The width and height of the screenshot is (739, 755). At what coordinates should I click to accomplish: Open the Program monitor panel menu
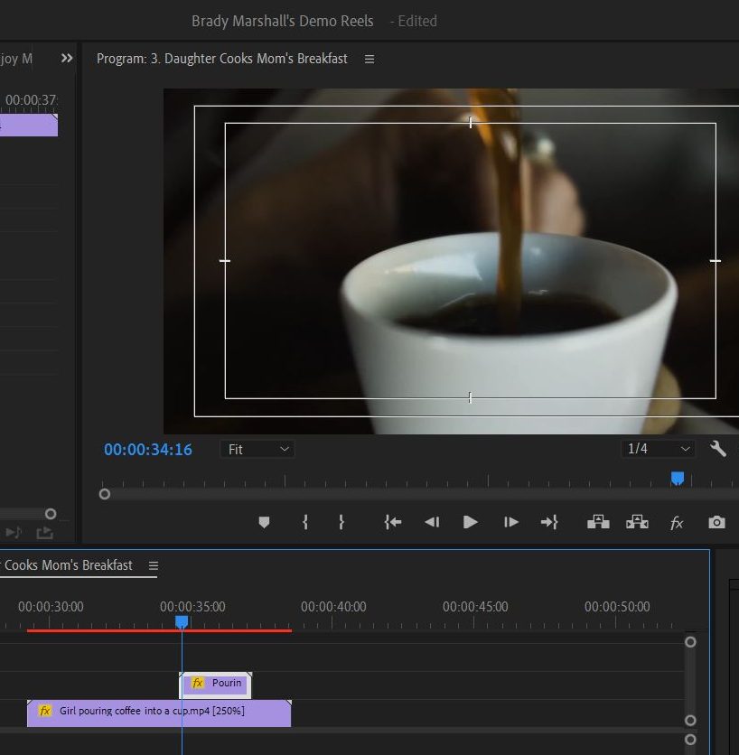[369, 60]
